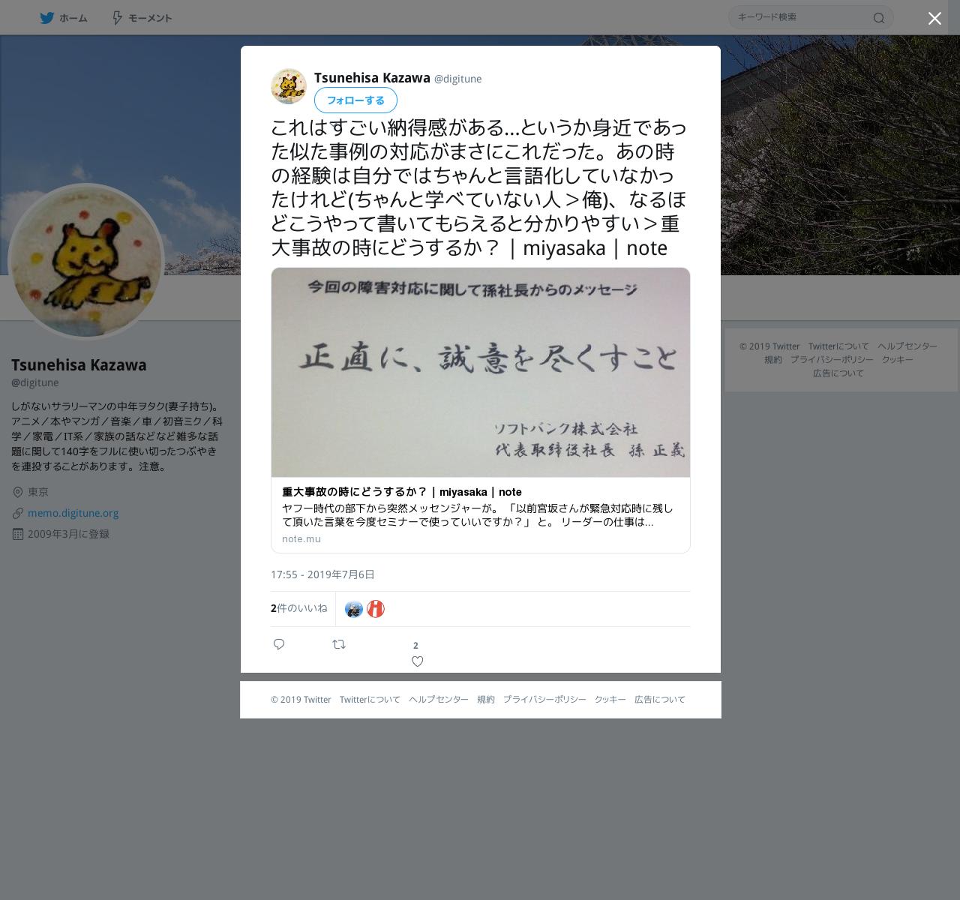Click the red H liker avatar
The image size is (960, 900).
(376, 609)
